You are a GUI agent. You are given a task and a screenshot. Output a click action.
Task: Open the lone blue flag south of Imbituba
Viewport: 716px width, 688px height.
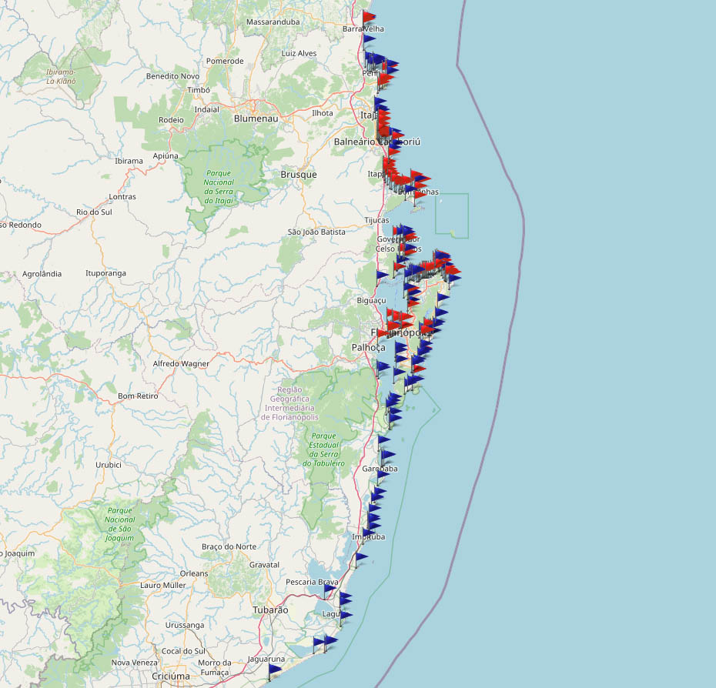(360, 556)
